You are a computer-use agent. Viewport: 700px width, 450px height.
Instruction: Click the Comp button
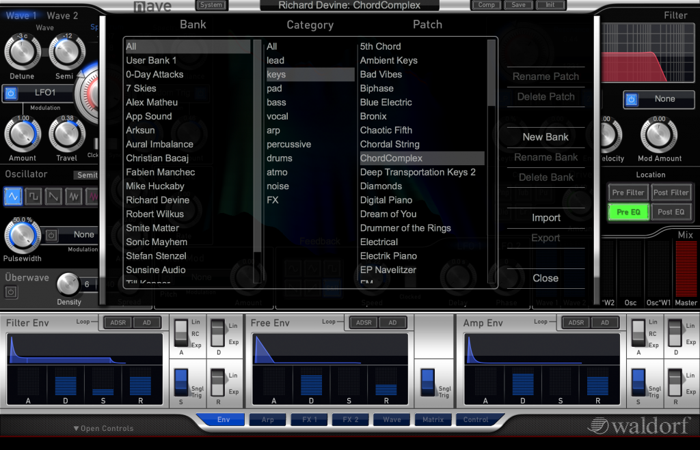tap(486, 5)
